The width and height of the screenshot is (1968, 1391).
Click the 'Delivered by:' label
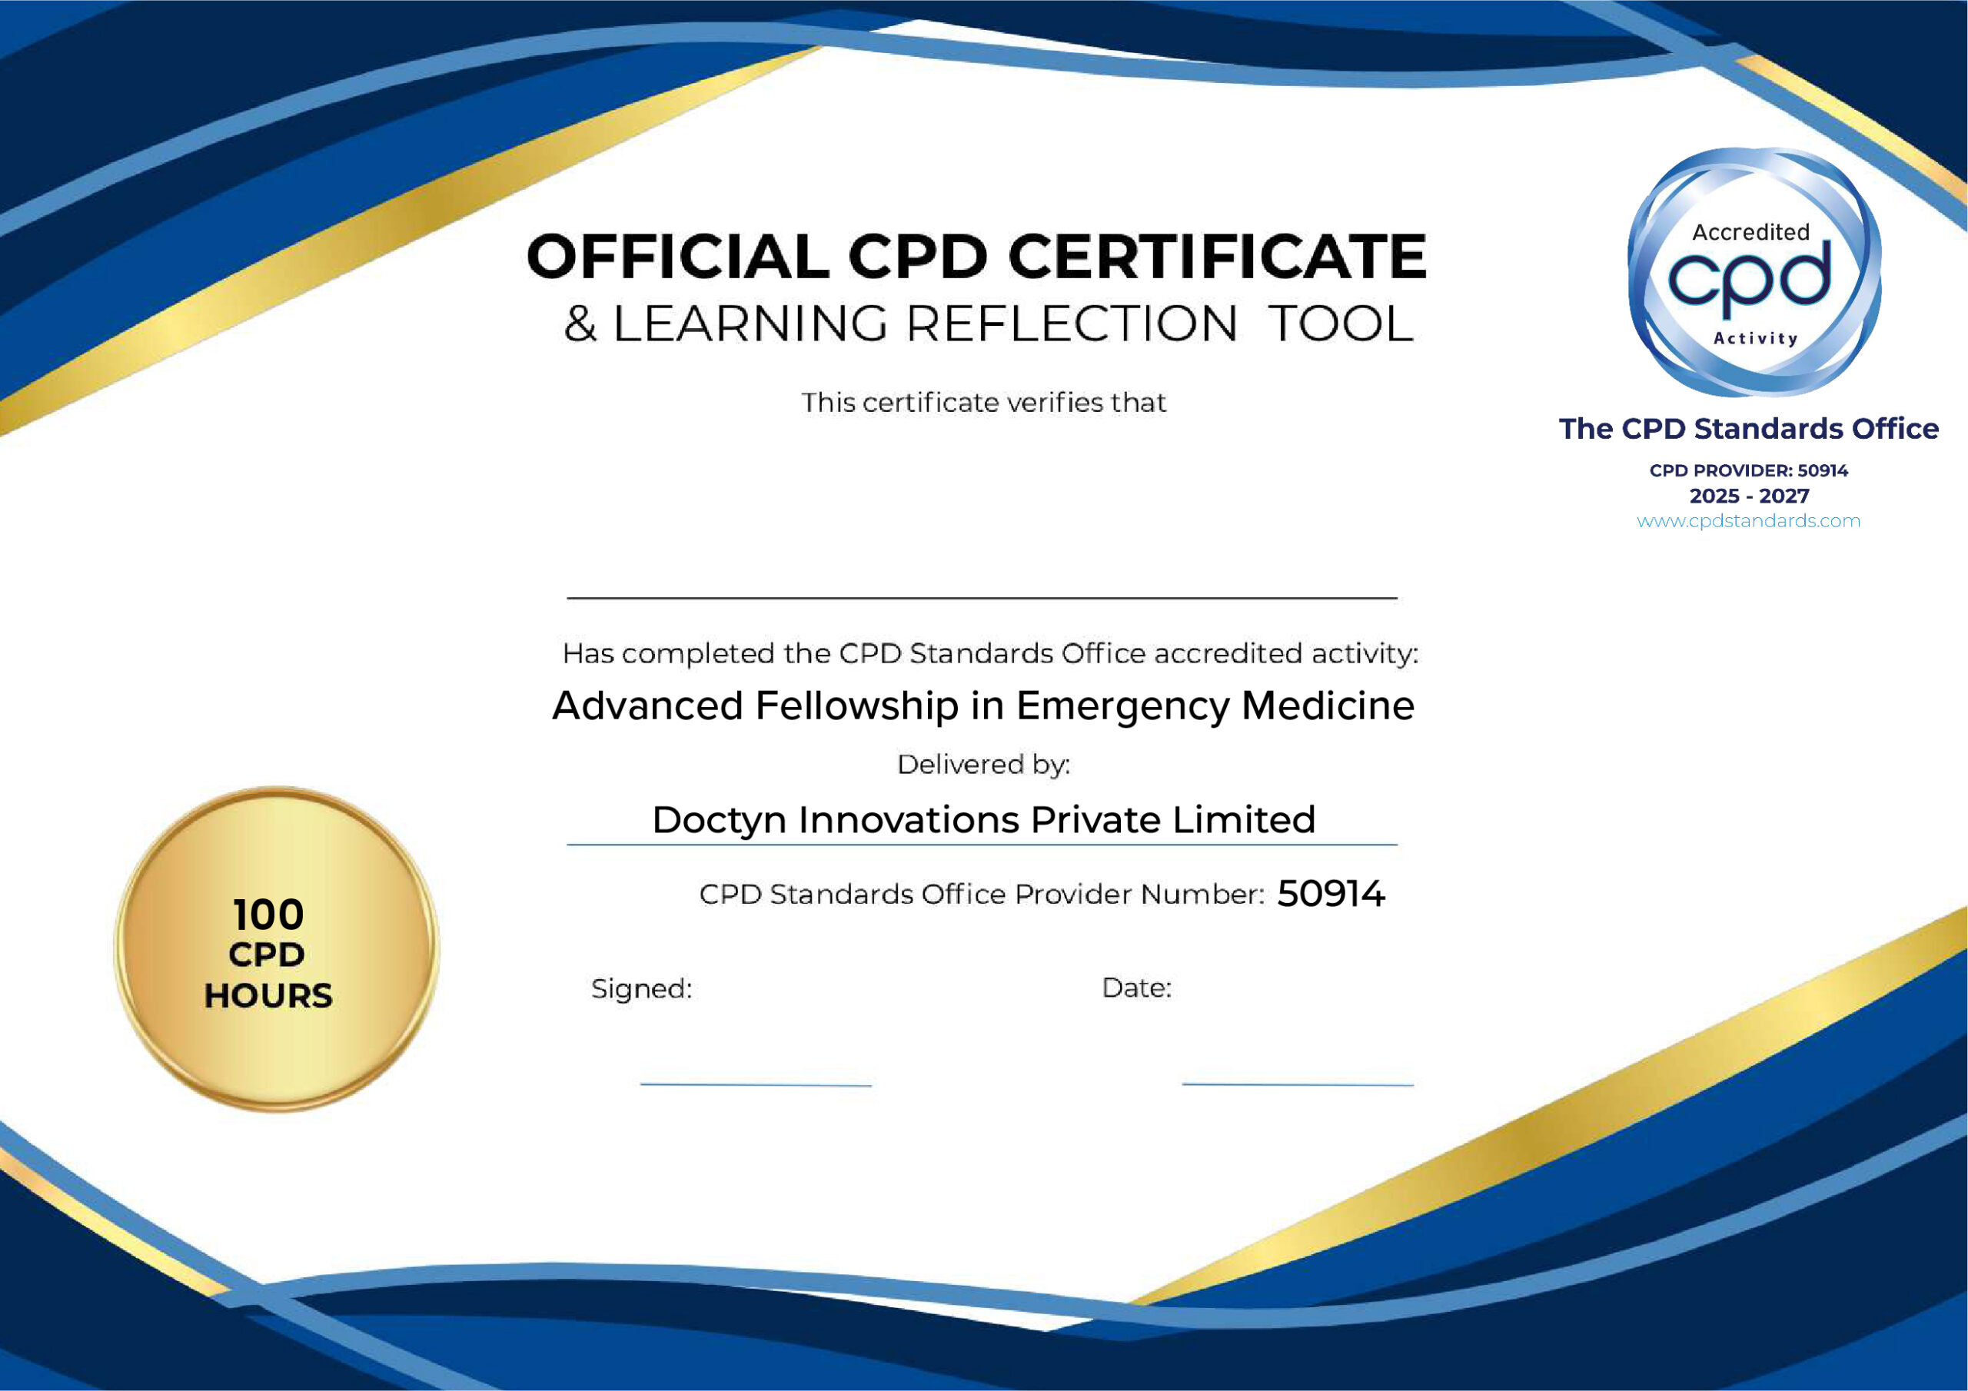tap(983, 765)
